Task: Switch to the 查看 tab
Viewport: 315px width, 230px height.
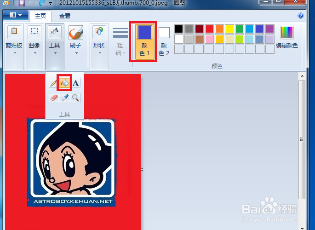Action: (x=65, y=16)
